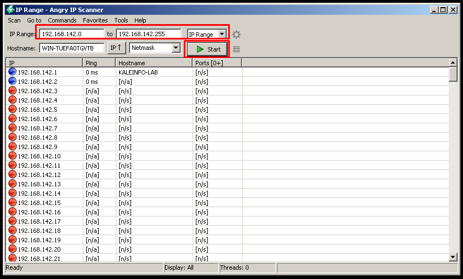463x279 pixels.
Task: Sort by the Ports [0+] column header
Action: [217, 63]
